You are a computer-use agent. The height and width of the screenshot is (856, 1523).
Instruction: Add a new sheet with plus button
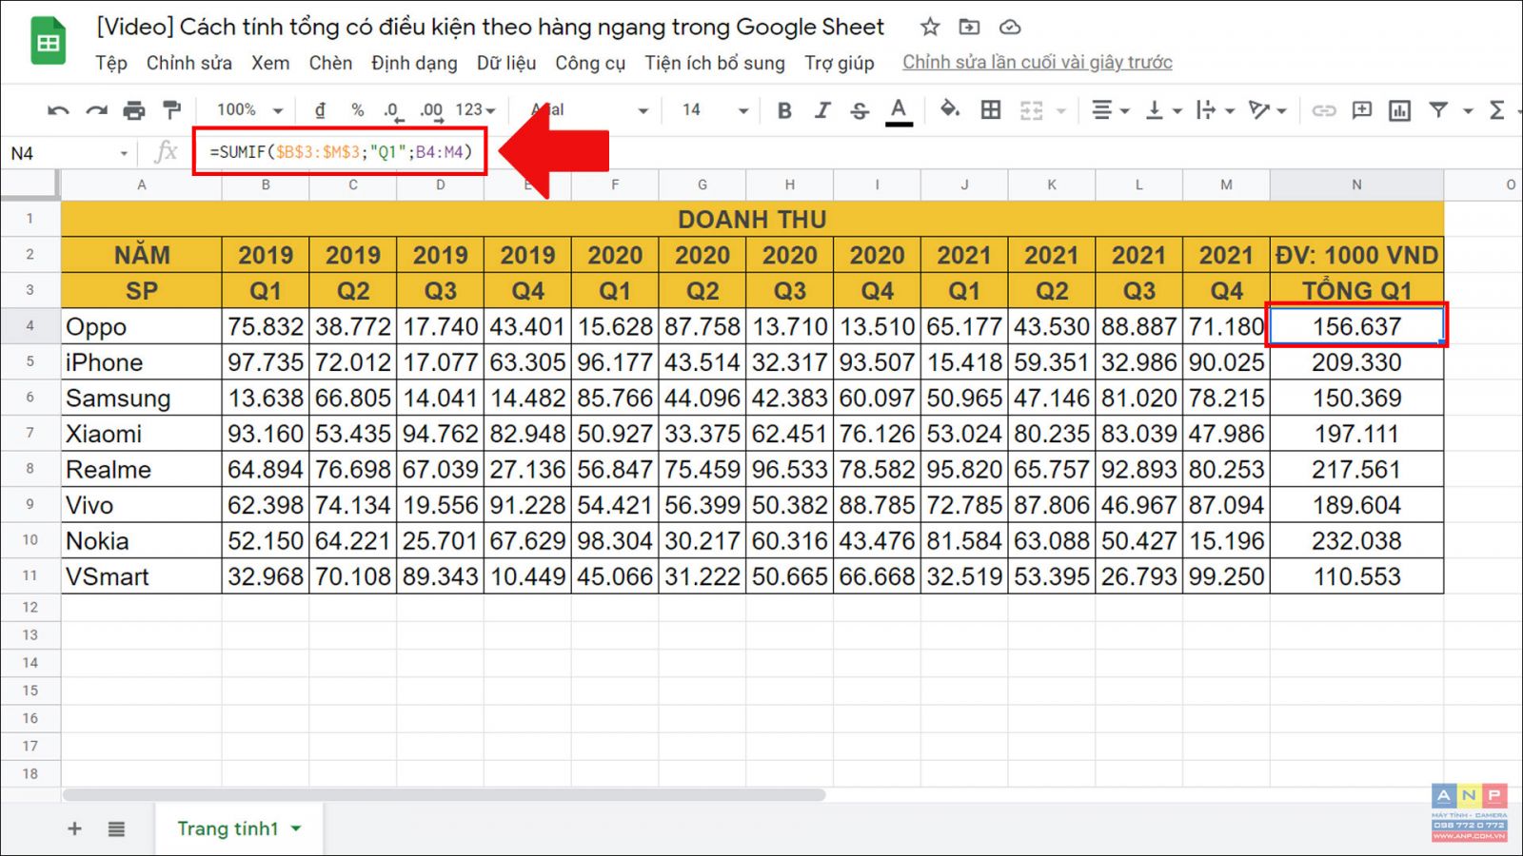[x=74, y=829]
